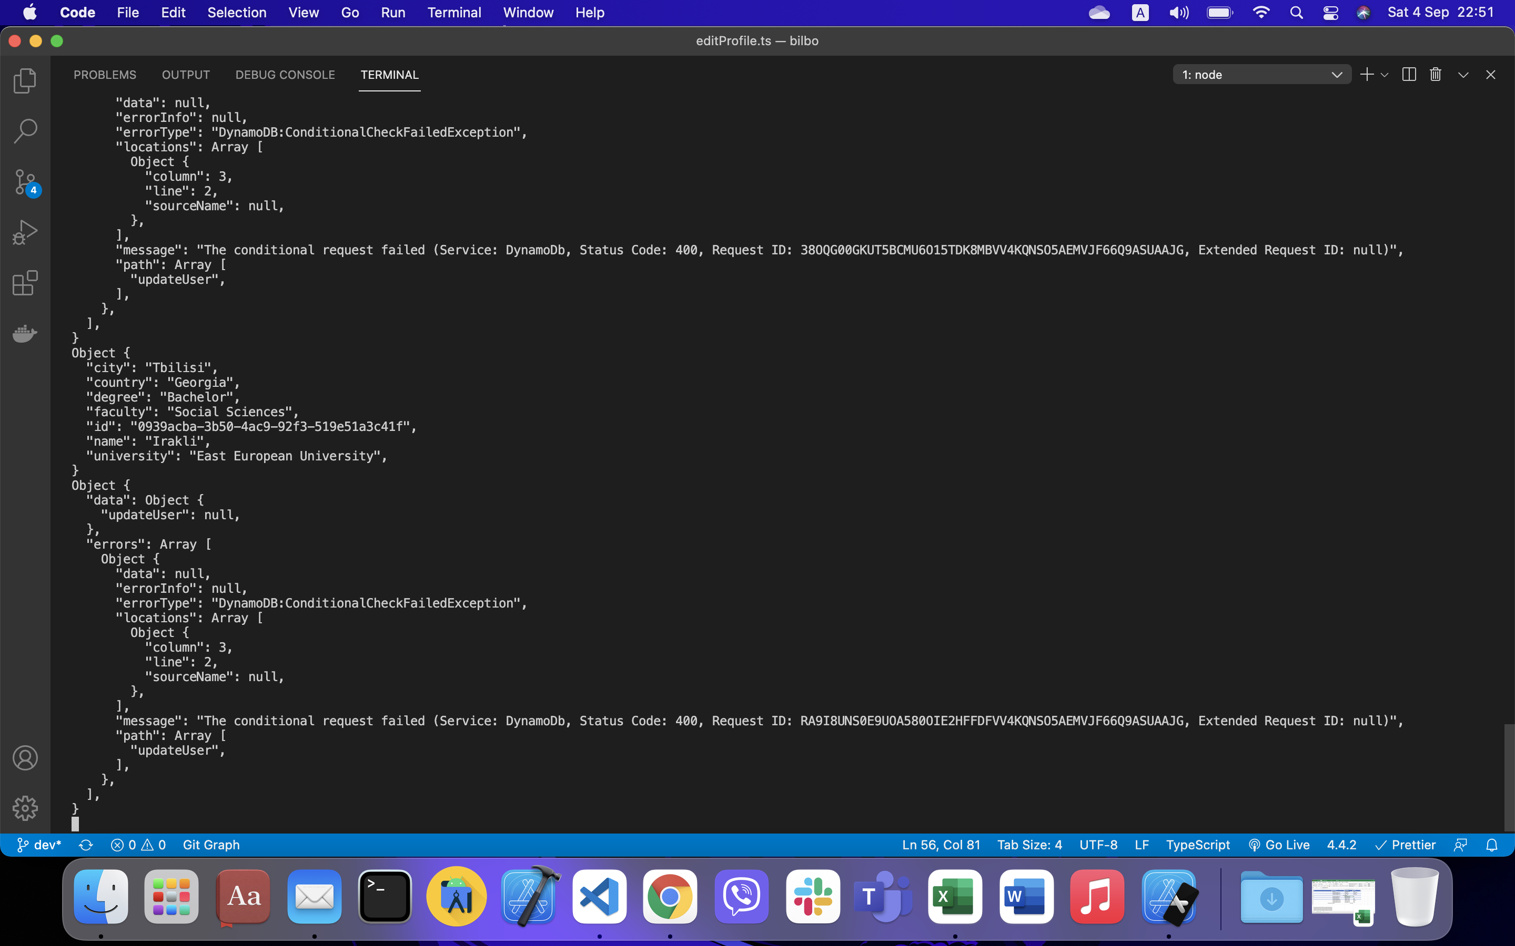
Task: Open Source Control view with 4 changes
Action: 26,183
